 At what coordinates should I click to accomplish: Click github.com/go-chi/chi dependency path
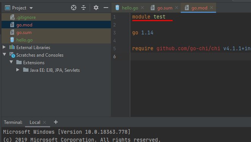click(188, 48)
